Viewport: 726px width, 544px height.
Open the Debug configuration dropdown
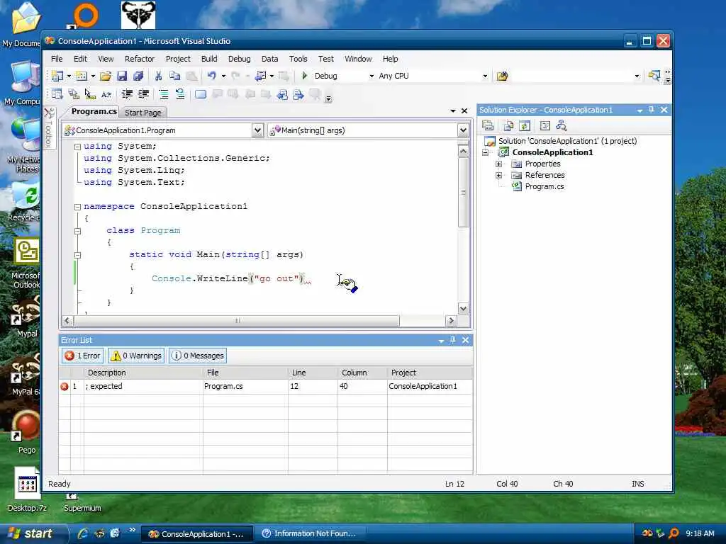(x=372, y=76)
